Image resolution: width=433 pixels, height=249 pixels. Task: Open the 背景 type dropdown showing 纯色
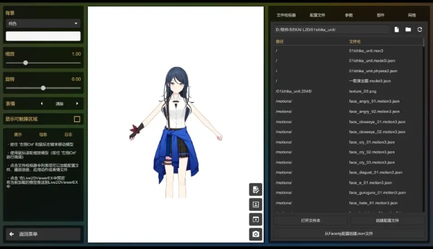[x=43, y=24]
